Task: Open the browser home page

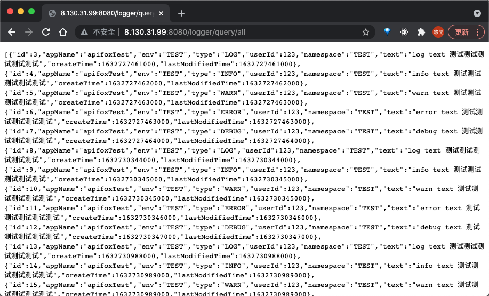Action: [x=63, y=32]
